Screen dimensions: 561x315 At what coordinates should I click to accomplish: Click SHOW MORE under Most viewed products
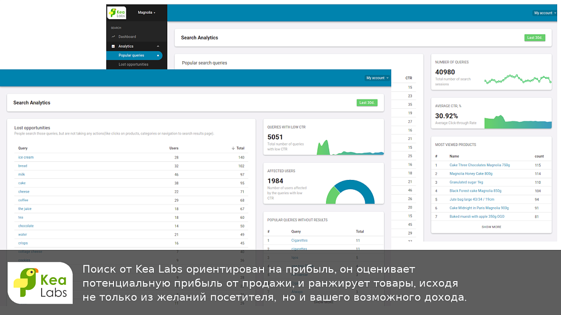coord(490,226)
